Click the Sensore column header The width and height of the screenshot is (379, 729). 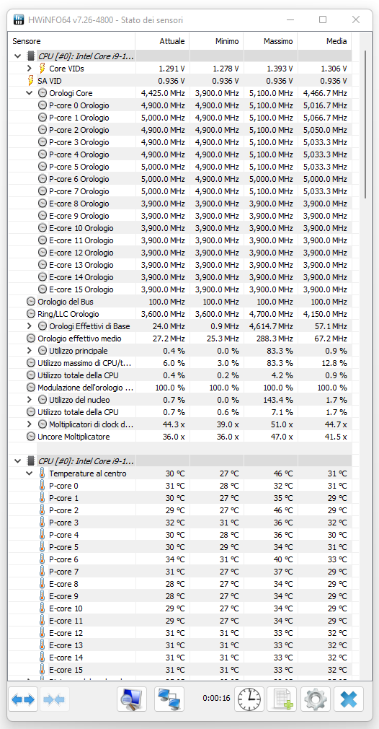72,41
